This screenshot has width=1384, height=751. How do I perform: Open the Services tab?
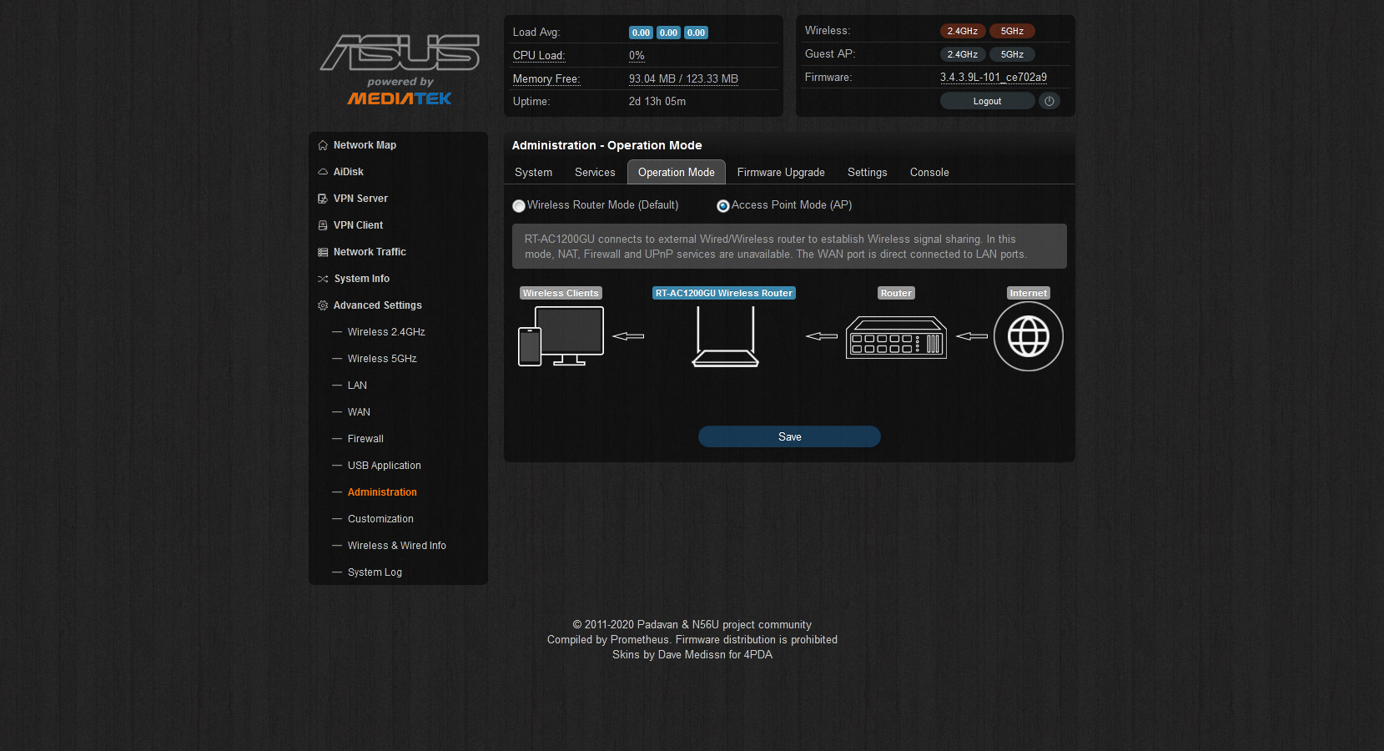point(595,173)
